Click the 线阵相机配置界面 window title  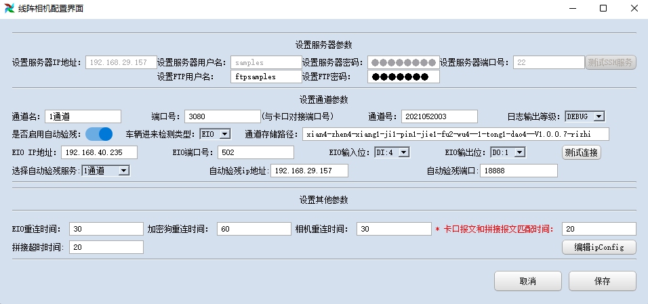[x=50, y=8]
